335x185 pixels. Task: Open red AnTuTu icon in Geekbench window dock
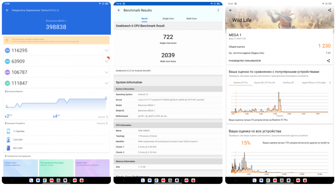(x=193, y=180)
